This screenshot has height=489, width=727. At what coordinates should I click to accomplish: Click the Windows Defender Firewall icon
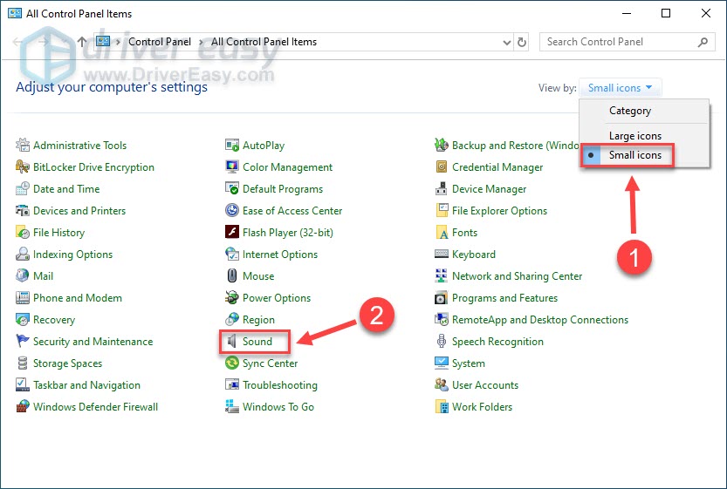click(23, 407)
